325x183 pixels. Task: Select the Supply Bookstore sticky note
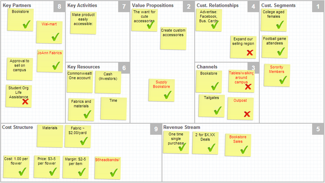click(x=161, y=90)
